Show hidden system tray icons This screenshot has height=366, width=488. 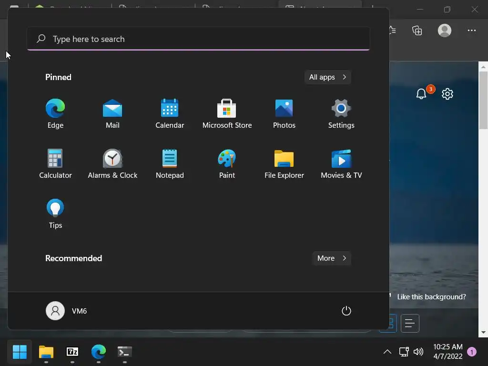(x=387, y=352)
